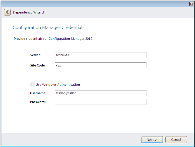Select the empty Password field

[x=101, y=102]
